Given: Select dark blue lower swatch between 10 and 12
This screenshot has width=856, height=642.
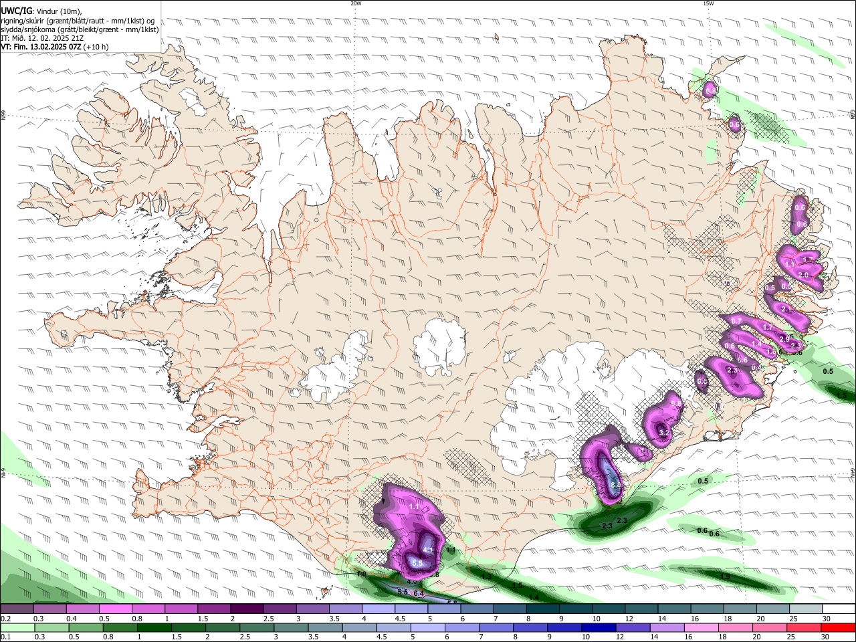Looking at the screenshot, I should [599, 628].
